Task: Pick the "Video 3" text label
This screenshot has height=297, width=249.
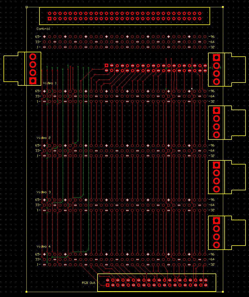Action: [44, 192]
